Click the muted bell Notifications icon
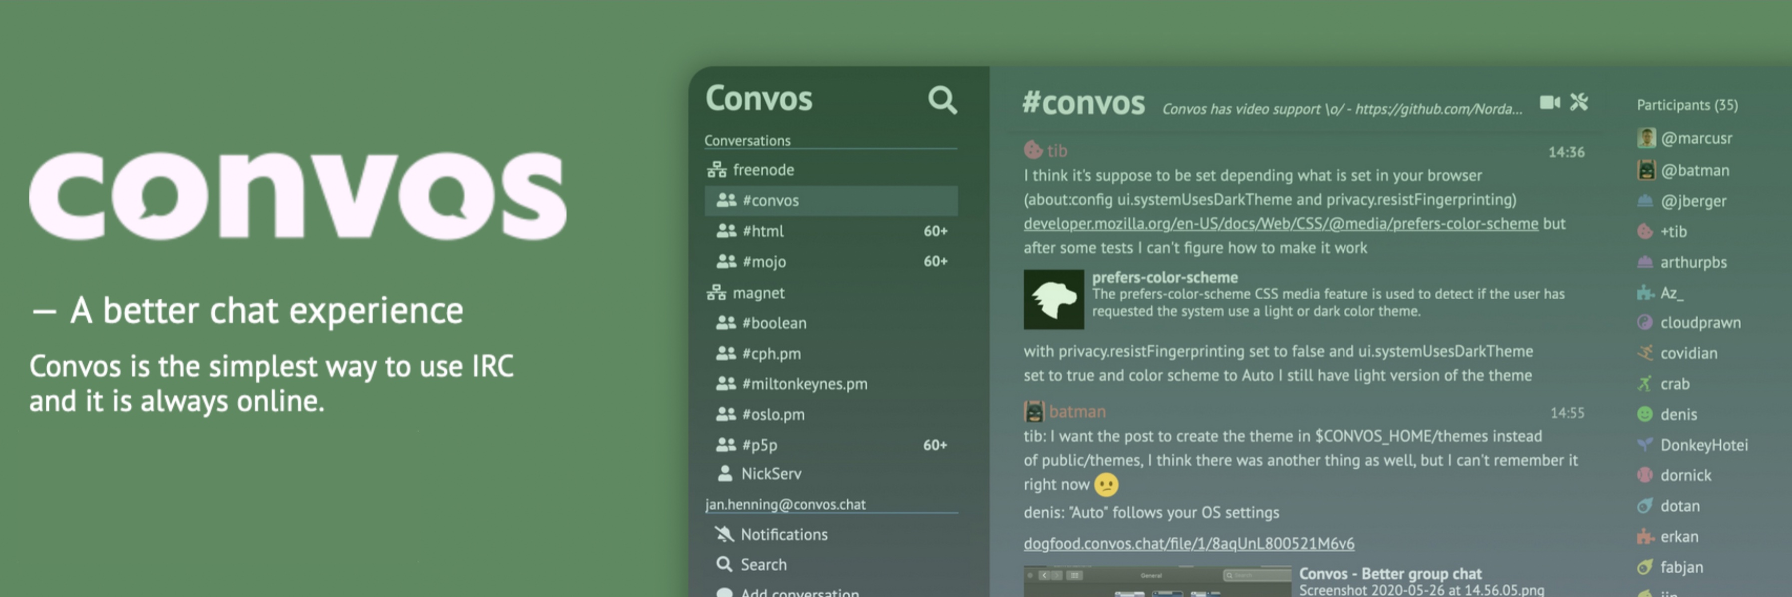The image size is (1792, 597). pos(724,534)
